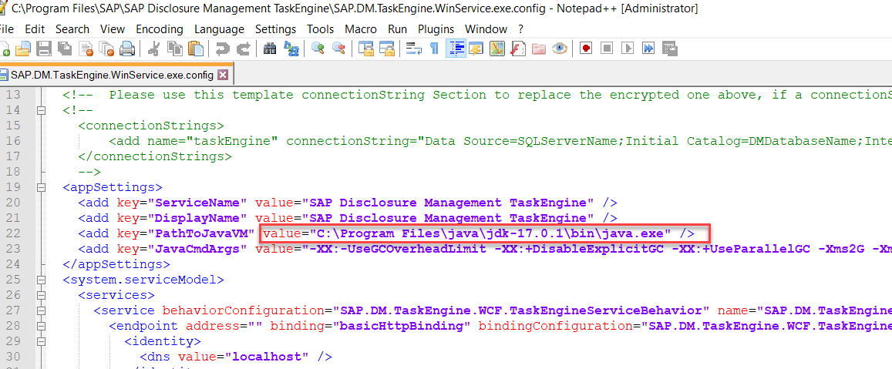Click the Zoom Out magnifier icon
This screenshot has width=892, height=369.
click(x=338, y=49)
